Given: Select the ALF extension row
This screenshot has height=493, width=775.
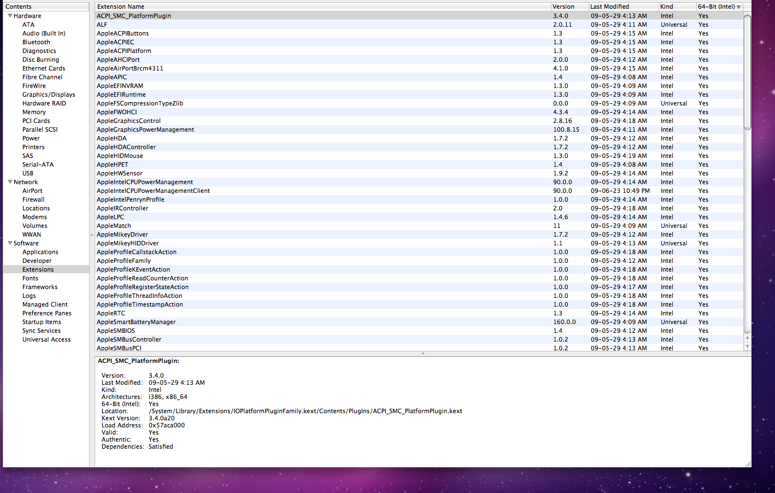Looking at the screenshot, I should (x=419, y=25).
